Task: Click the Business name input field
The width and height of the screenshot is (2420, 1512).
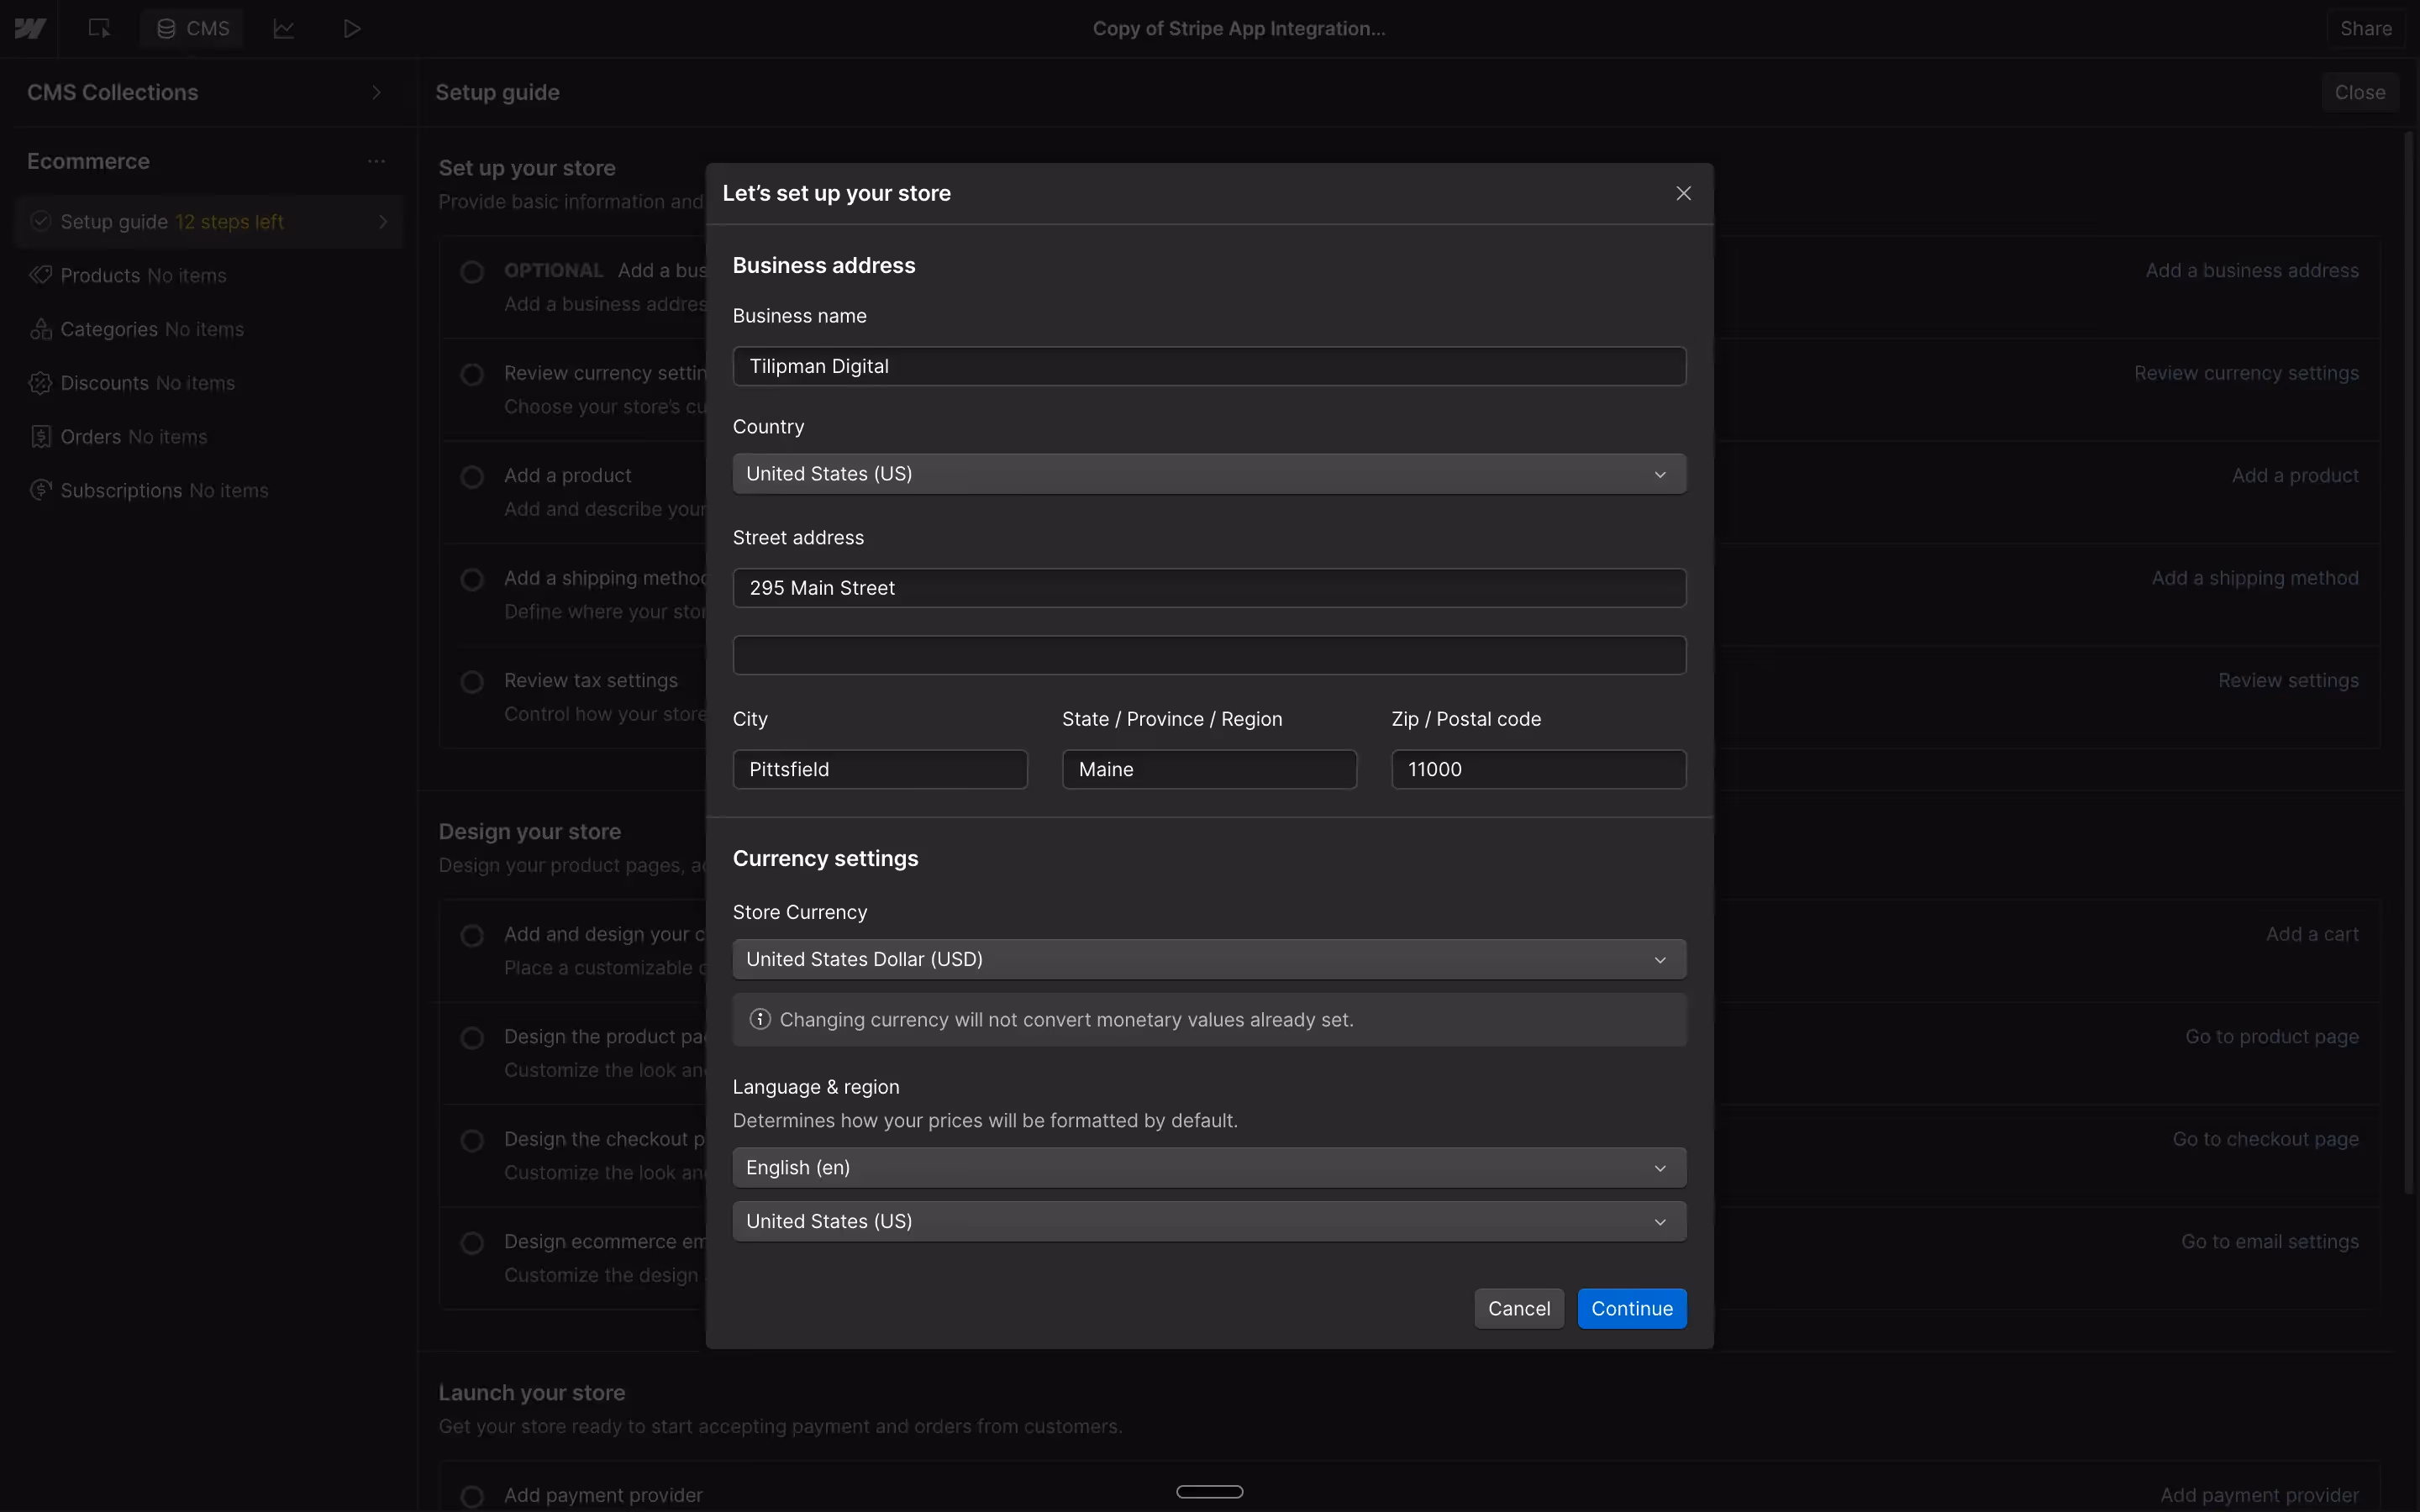Action: [1208, 366]
